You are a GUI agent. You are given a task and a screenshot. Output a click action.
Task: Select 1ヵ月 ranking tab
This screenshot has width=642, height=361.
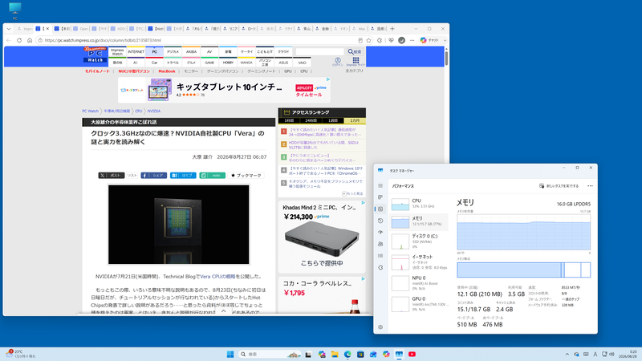[355, 121]
